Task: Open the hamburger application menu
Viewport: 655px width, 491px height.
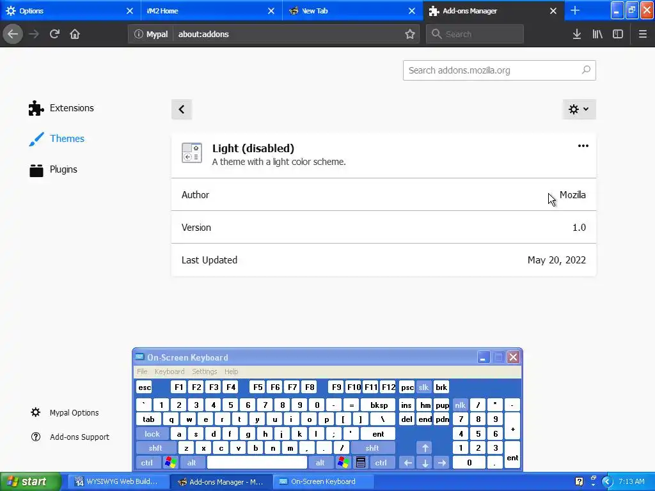Action: click(x=643, y=34)
